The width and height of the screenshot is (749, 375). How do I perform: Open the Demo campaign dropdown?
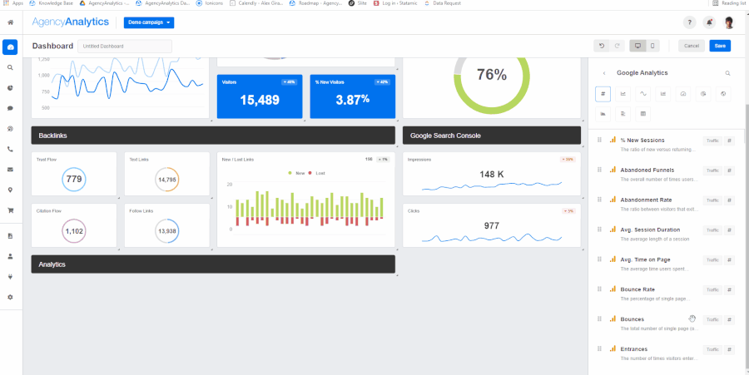(149, 22)
